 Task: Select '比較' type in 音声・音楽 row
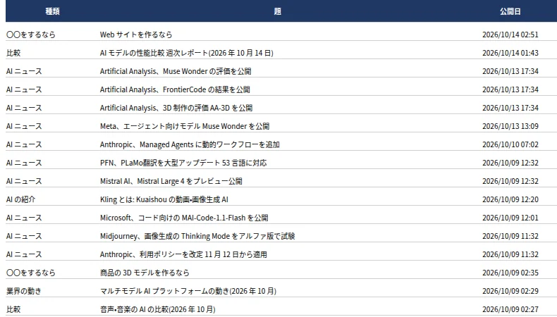point(13,309)
